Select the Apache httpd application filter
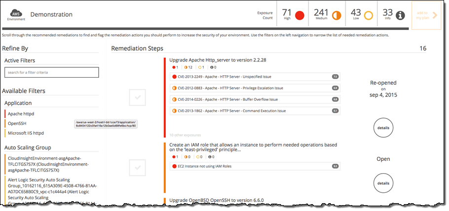This screenshot has width=449, height=211. click(21, 114)
